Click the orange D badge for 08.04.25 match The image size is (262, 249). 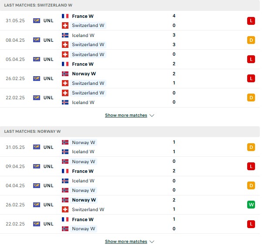(251, 40)
